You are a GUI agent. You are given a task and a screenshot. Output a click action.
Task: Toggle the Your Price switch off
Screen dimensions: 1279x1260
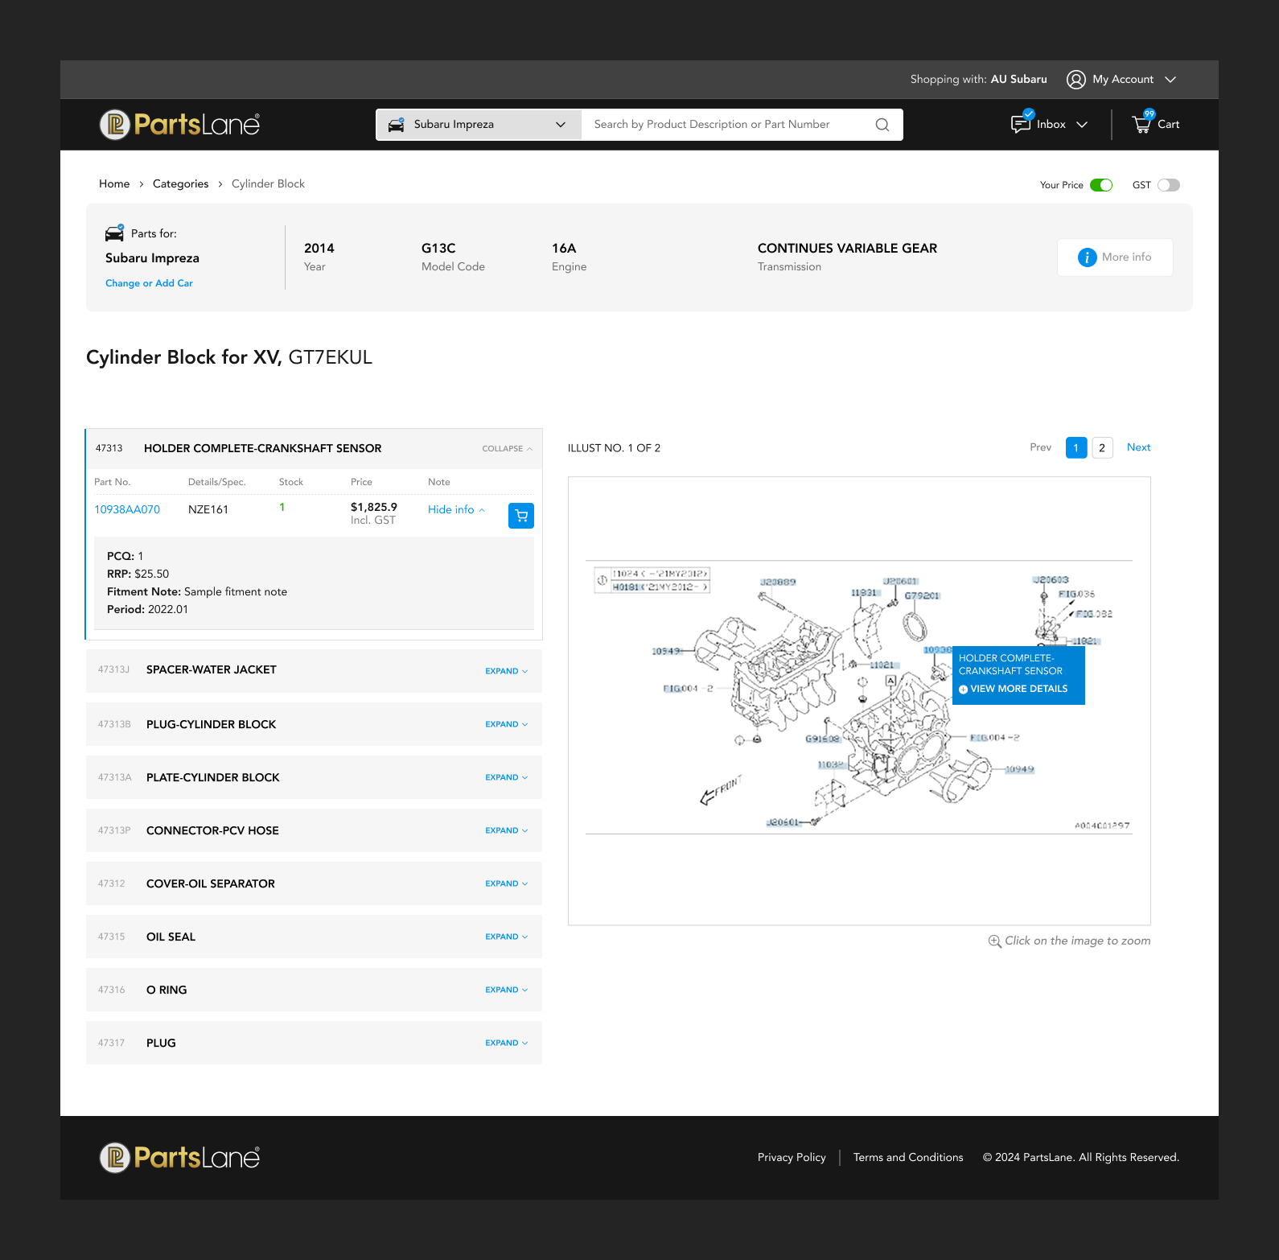[x=1100, y=185]
